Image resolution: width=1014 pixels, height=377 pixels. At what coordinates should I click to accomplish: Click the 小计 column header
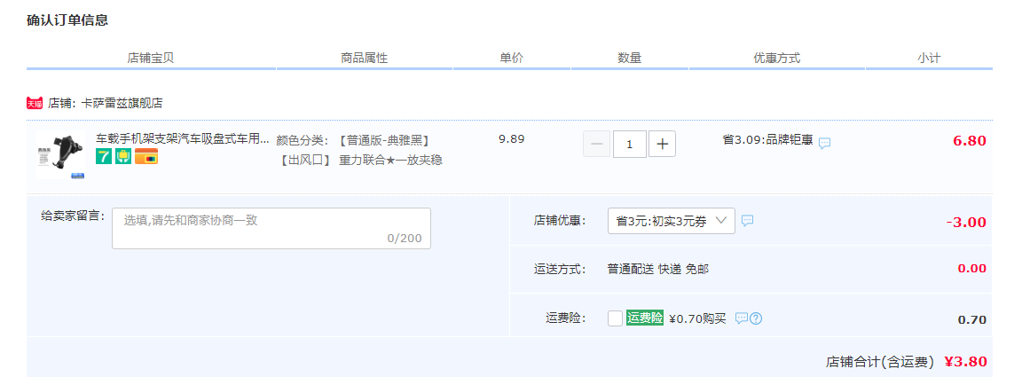pyautogui.click(x=929, y=58)
